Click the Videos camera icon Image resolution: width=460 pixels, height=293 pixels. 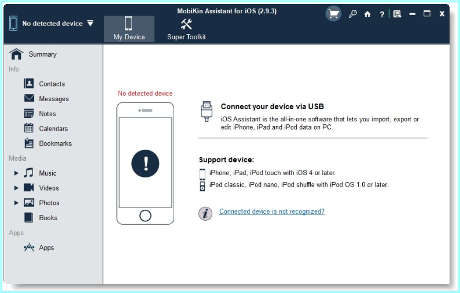(29, 187)
